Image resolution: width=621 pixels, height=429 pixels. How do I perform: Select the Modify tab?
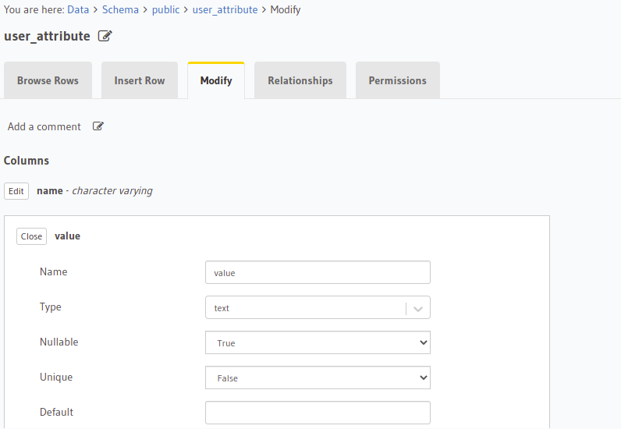(216, 80)
